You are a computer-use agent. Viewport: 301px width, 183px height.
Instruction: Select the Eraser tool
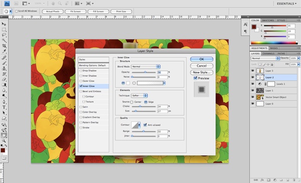4,79
